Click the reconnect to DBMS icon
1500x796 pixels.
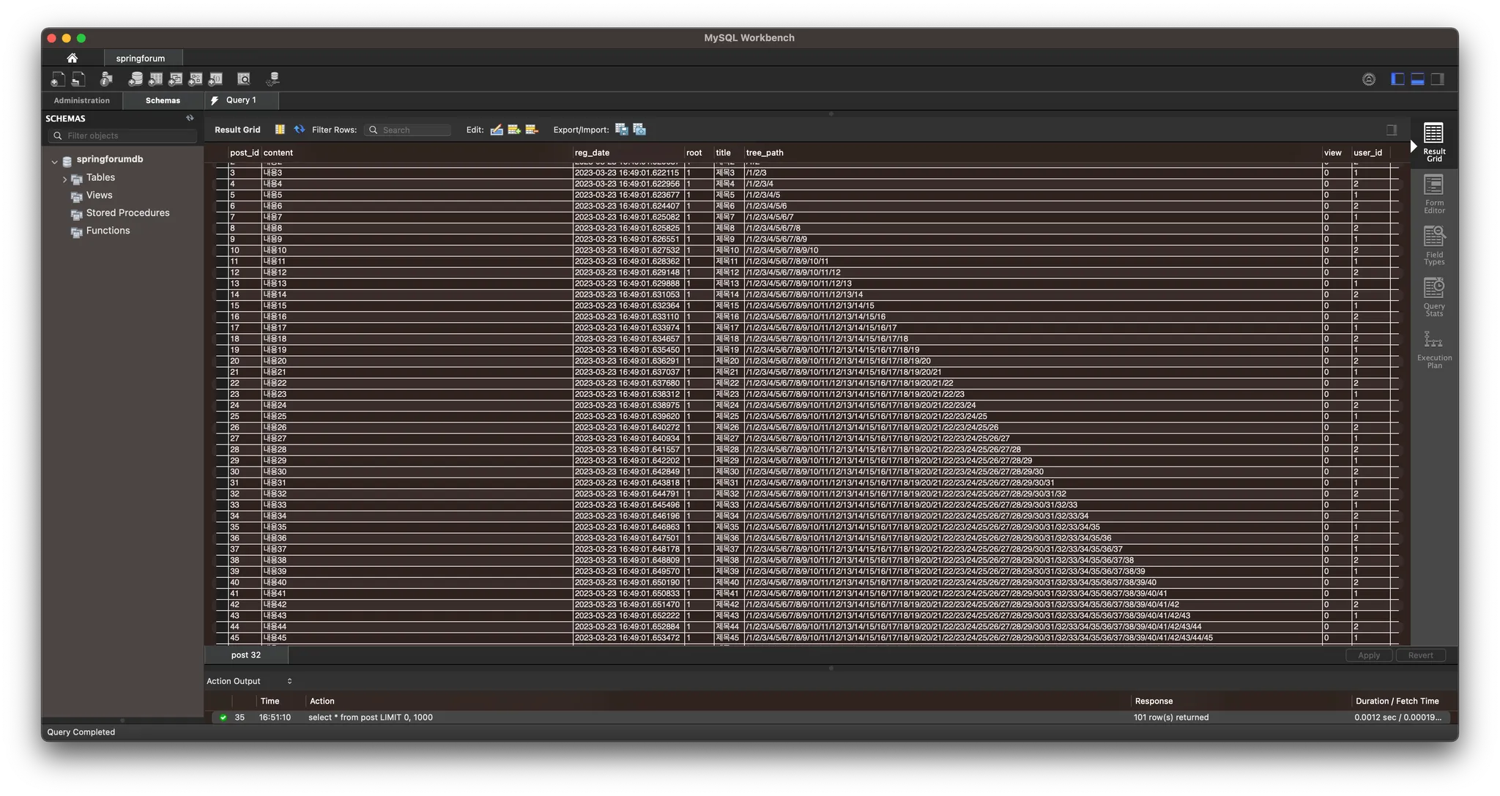click(272, 79)
